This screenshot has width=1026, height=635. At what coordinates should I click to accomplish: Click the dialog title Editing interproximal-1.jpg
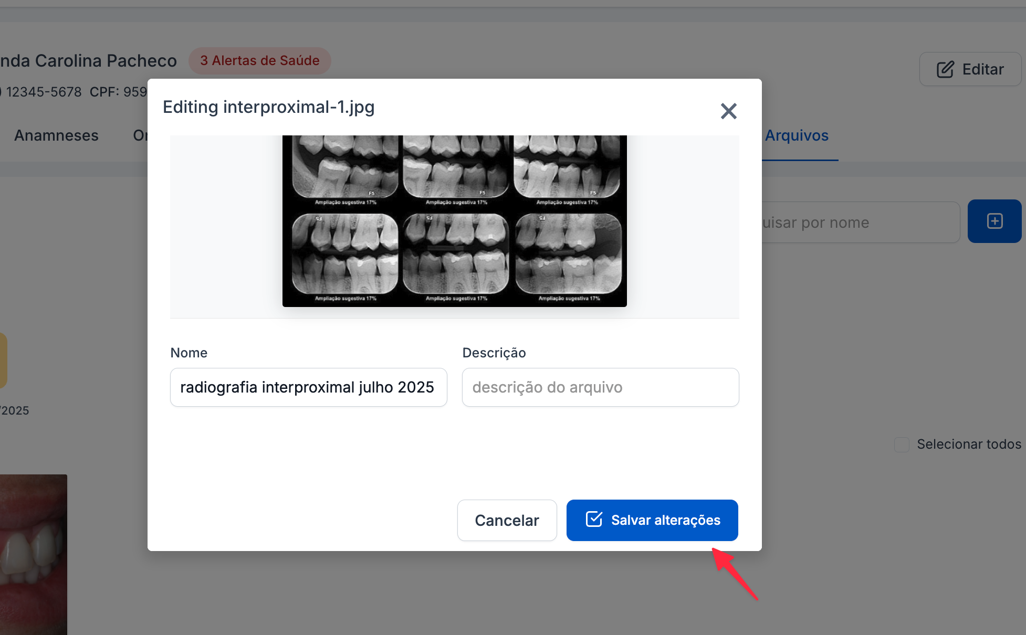268,107
